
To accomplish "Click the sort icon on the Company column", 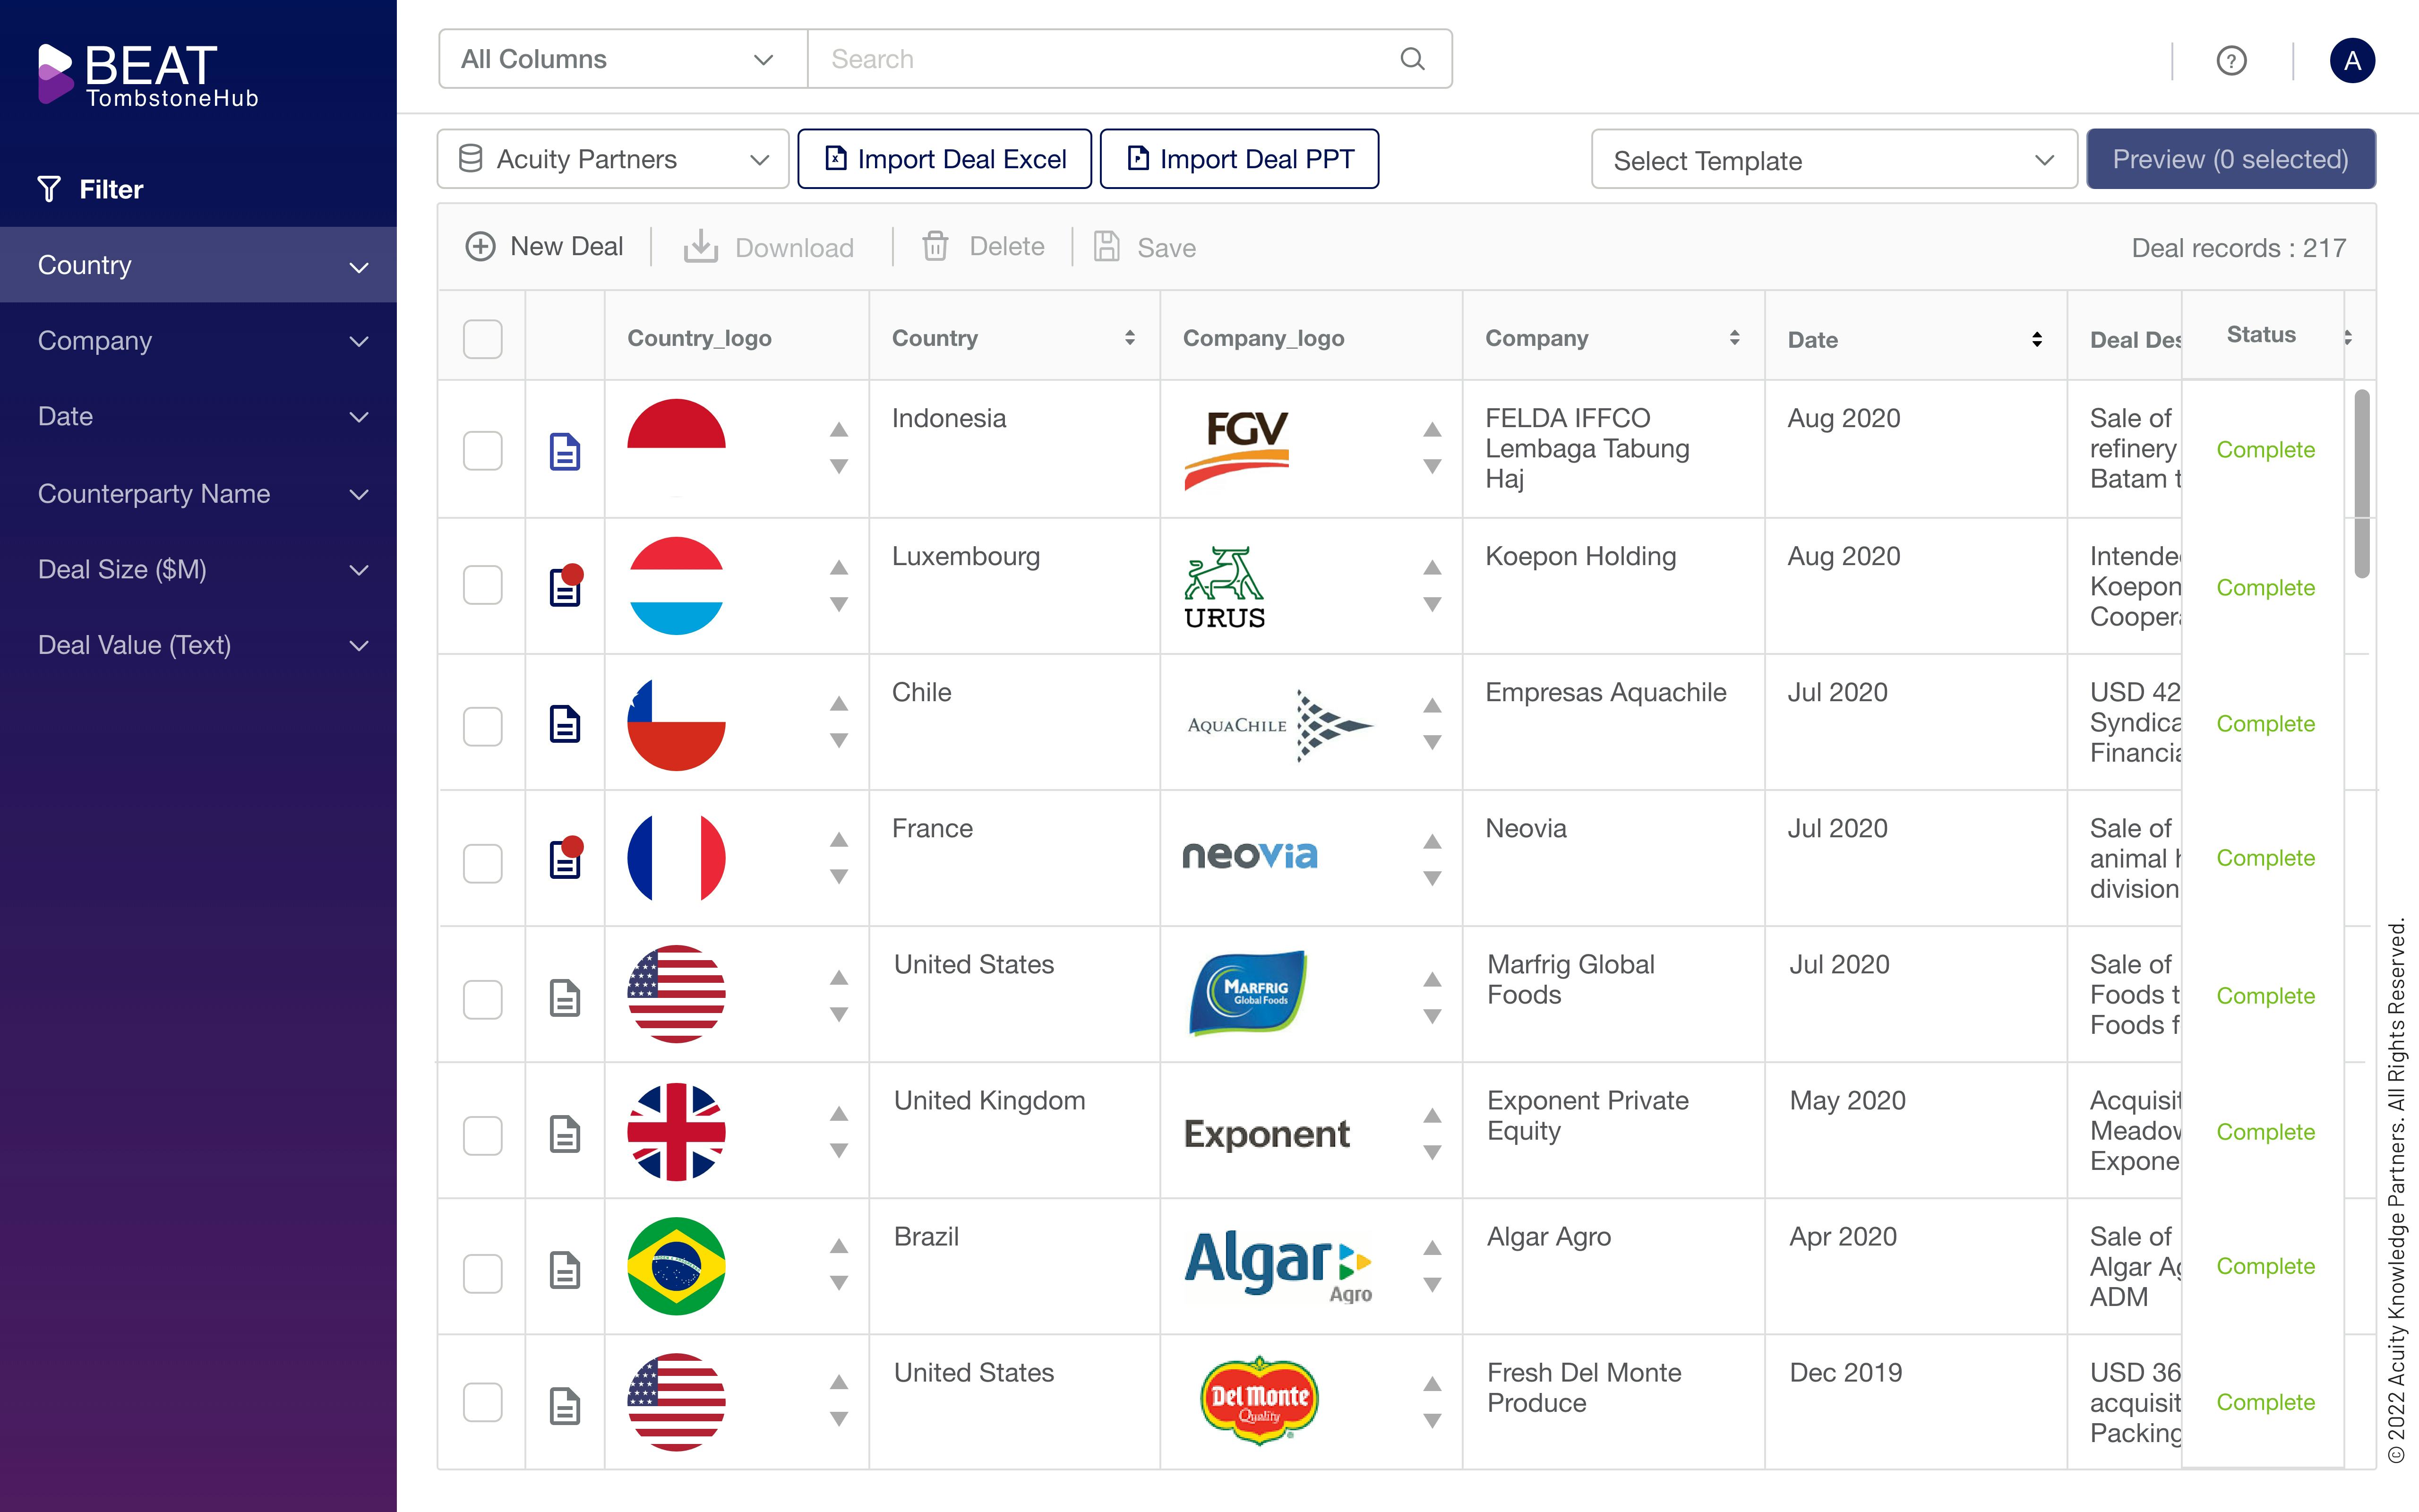I will 1734,338.
